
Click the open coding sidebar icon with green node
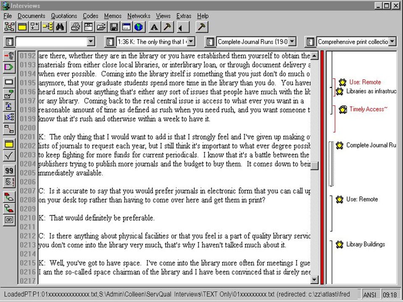(x=9, y=94)
